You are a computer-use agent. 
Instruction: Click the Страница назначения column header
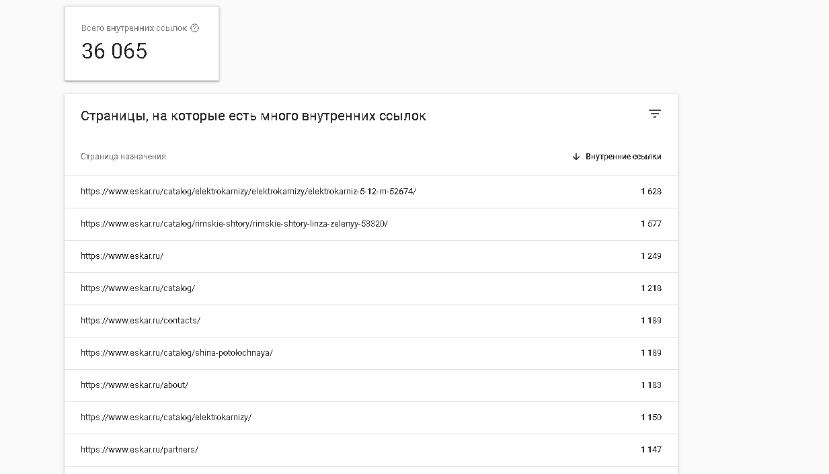pyautogui.click(x=123, y=157)
